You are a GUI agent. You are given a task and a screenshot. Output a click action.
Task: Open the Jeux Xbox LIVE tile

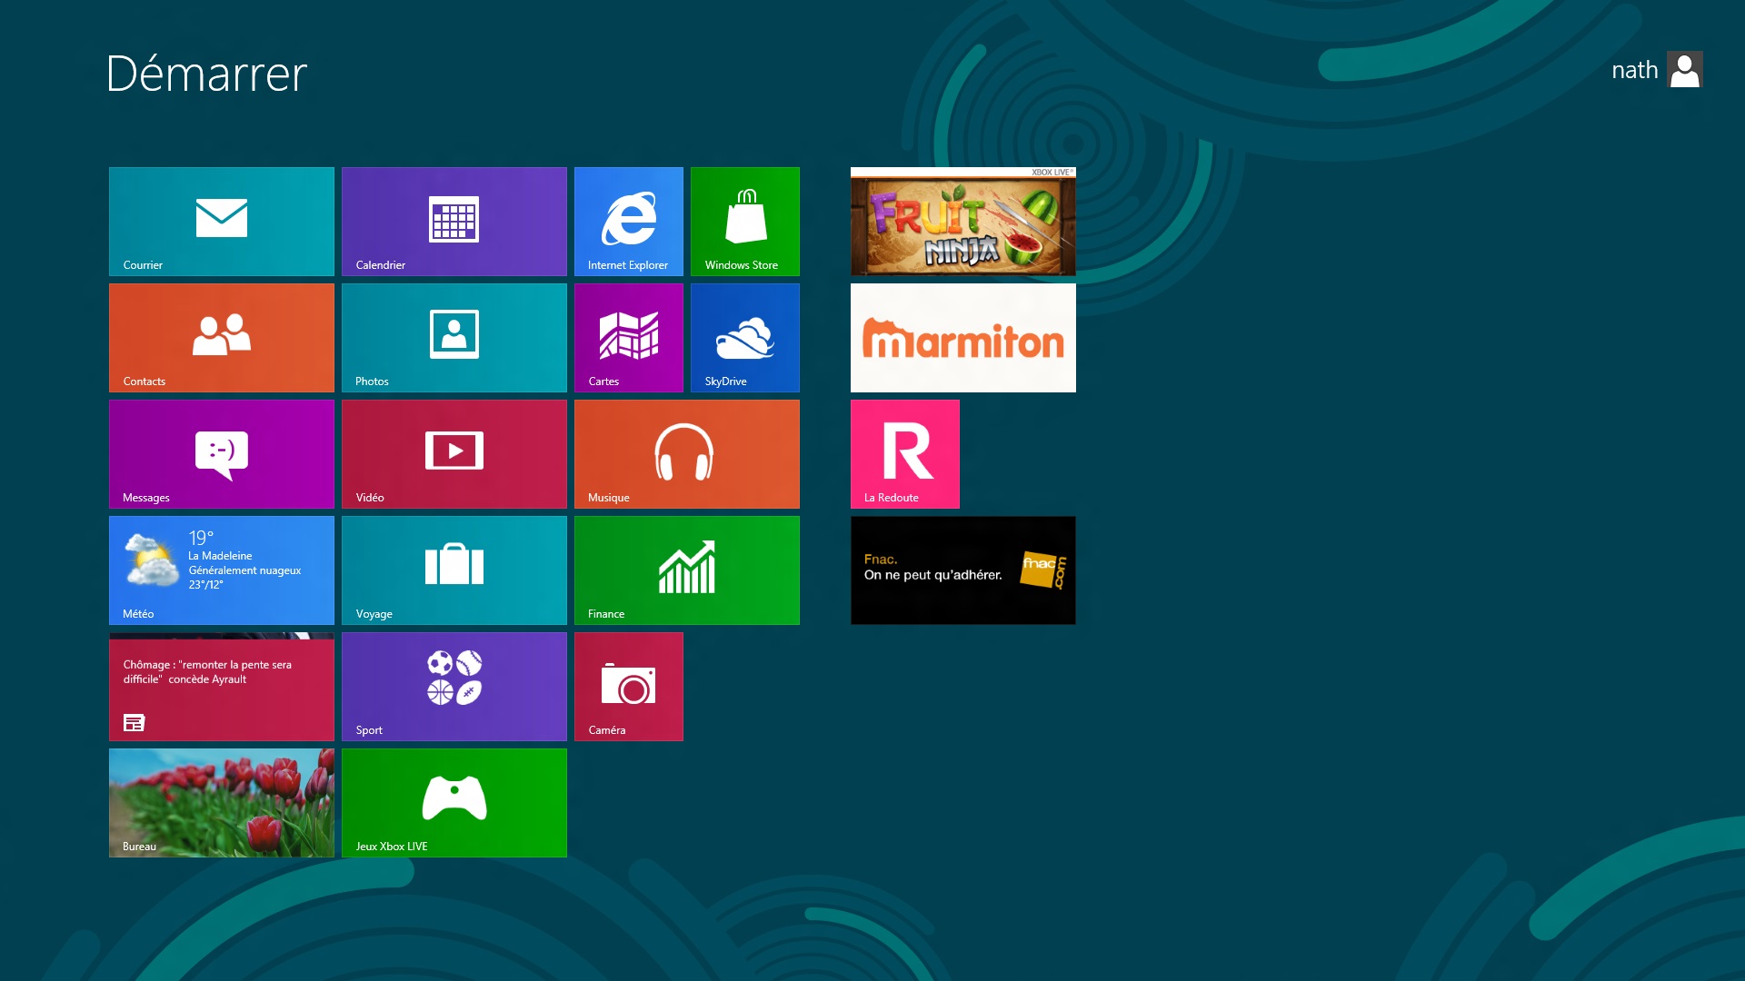pyautogui.click(x=454, y=803)
